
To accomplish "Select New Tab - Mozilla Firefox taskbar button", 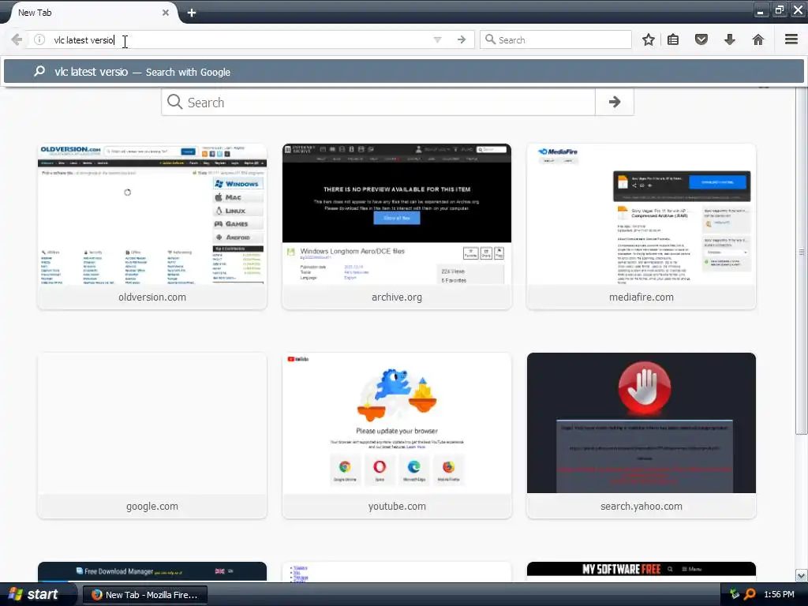I will coord(145,595).
